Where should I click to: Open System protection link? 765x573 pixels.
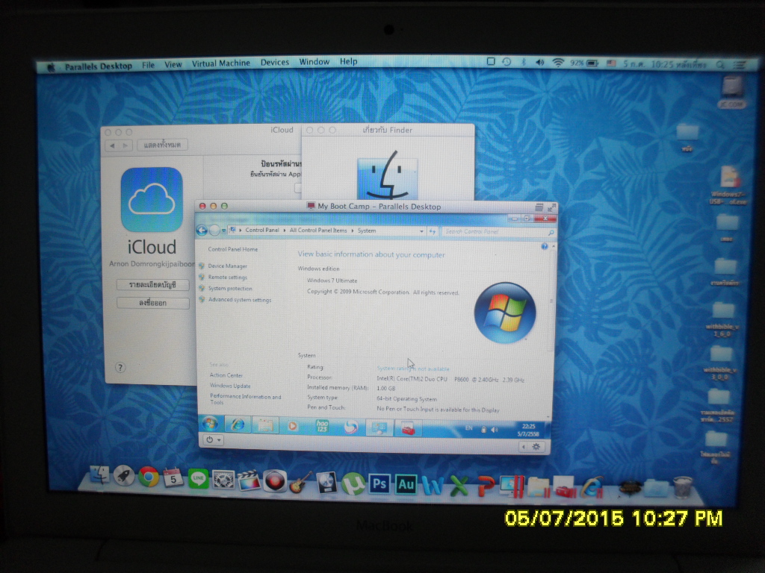[x=230, y=289]
